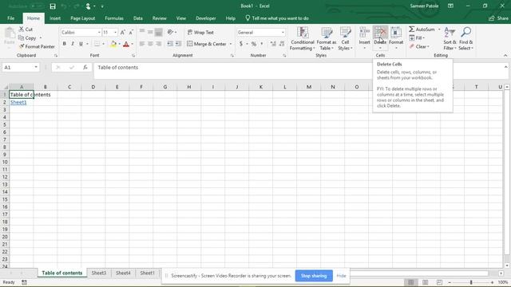Screen dimensions: 511x287
Task: Click Merge & Center
Action: coord(207,44)
